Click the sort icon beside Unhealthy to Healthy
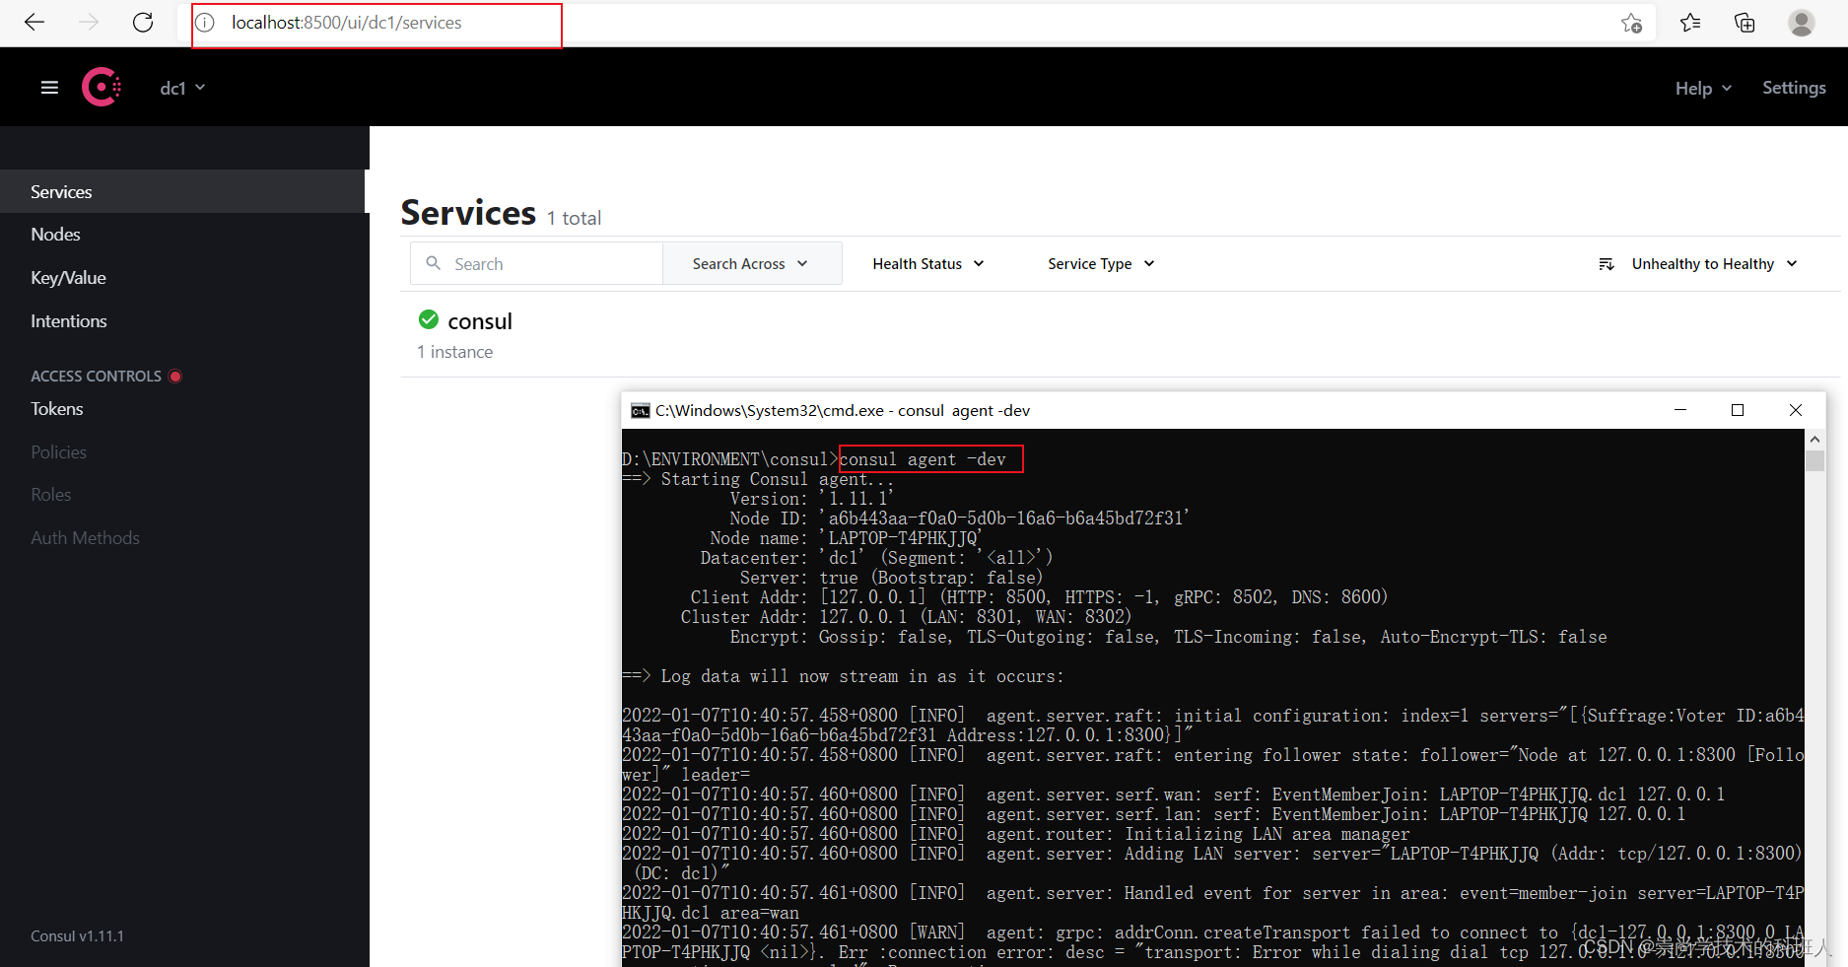Viewport: 1848px width, 967px height. click(x=1606, y=264)
